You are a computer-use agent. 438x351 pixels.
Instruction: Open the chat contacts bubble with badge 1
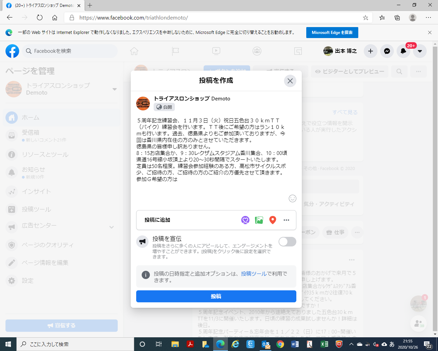[x=418, y=304]
